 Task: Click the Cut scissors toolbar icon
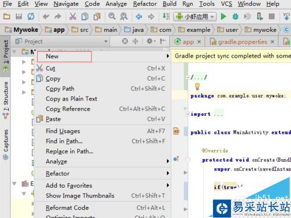(x=73, y=16)
